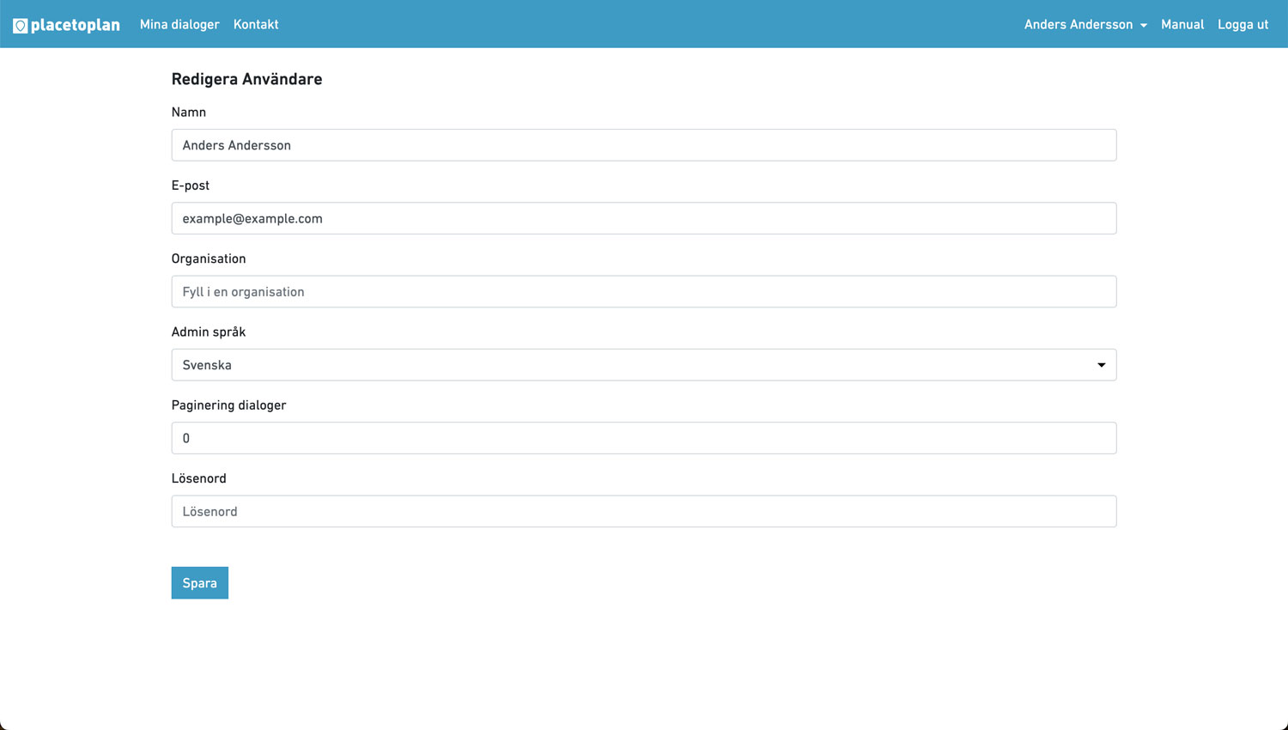Go to the Kontakt menu item
1288x730 pixels.
coord(256,24)
